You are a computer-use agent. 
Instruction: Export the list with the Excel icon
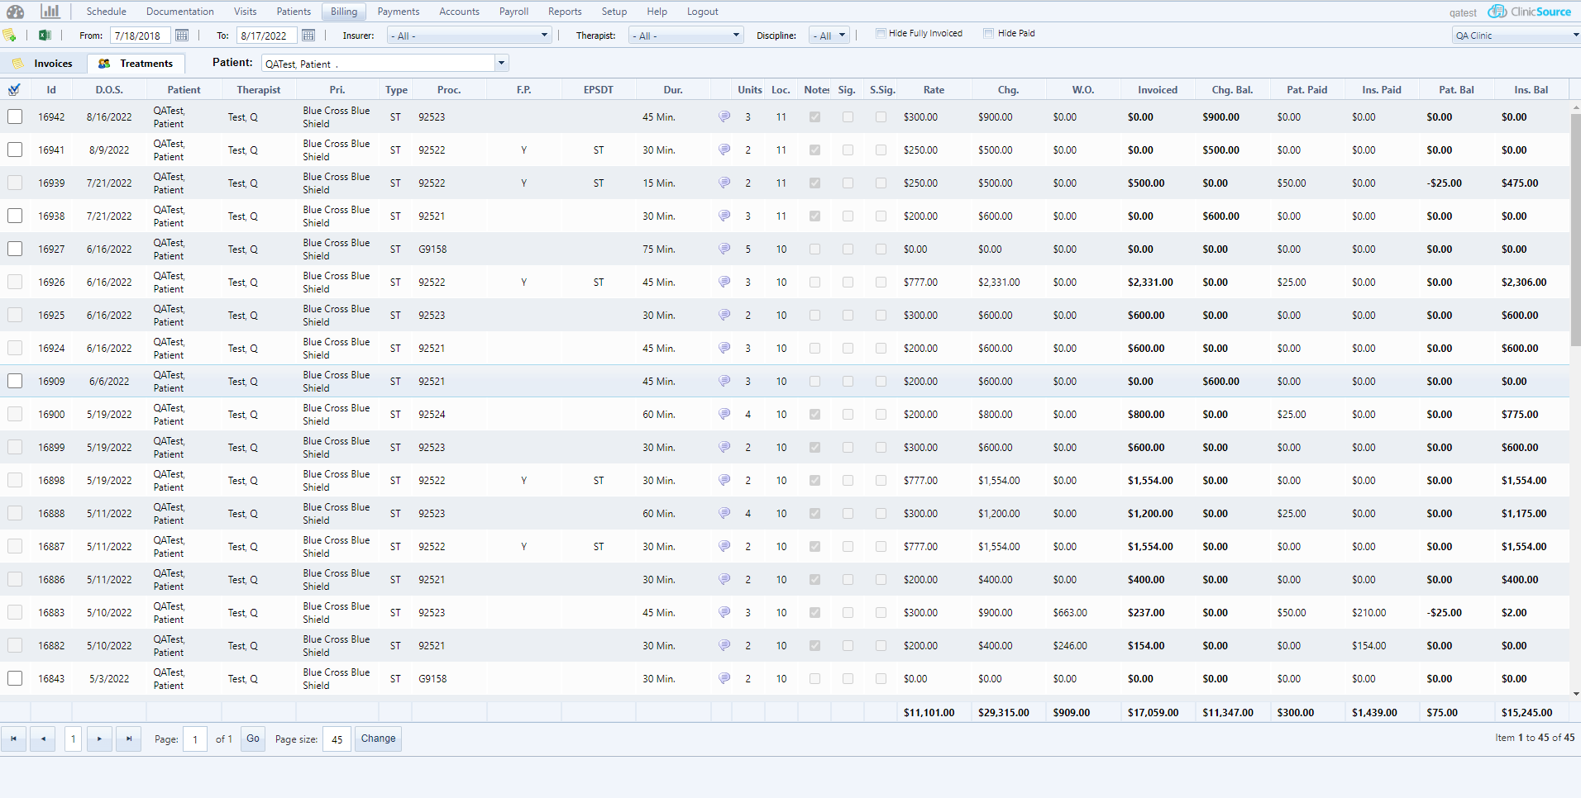point(45,36)
